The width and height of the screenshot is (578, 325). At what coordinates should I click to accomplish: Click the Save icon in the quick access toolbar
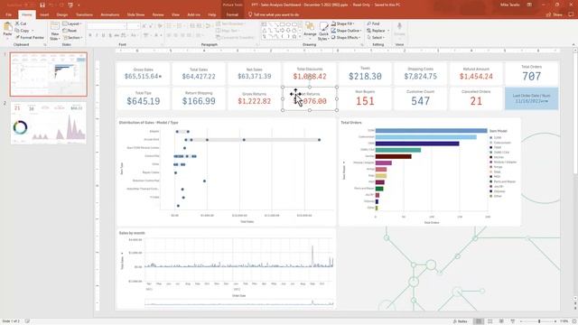pyautogui.click(x=42, y=5)
